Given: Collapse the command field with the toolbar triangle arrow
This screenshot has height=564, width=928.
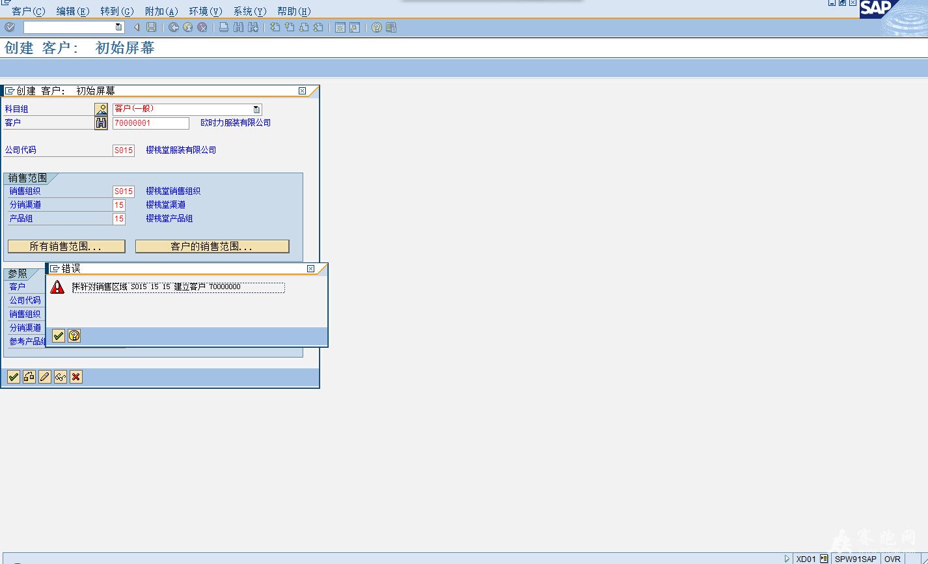Looking at the screenshot, I should click(137, 27).
